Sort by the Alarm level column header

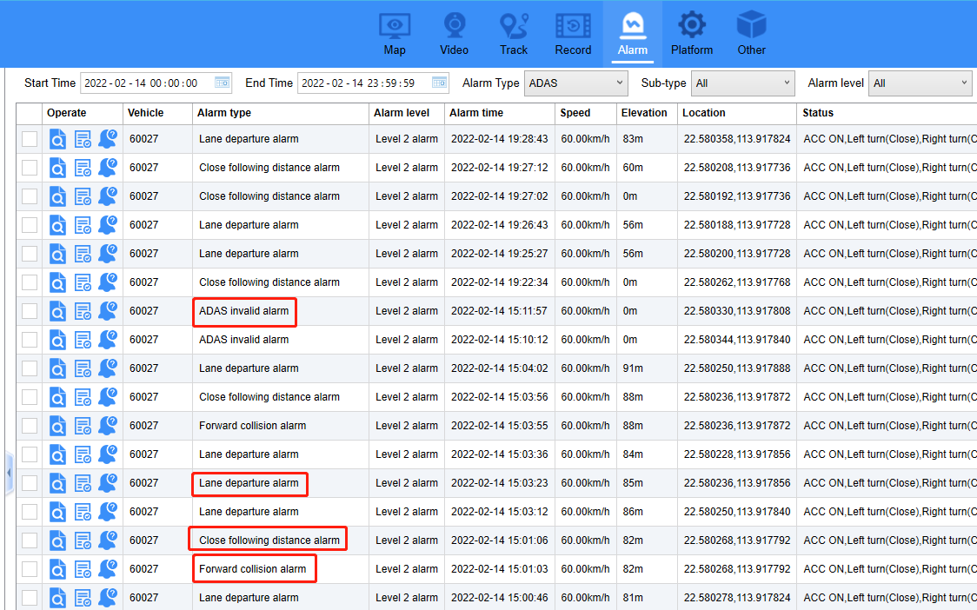[x=406, y=113]
